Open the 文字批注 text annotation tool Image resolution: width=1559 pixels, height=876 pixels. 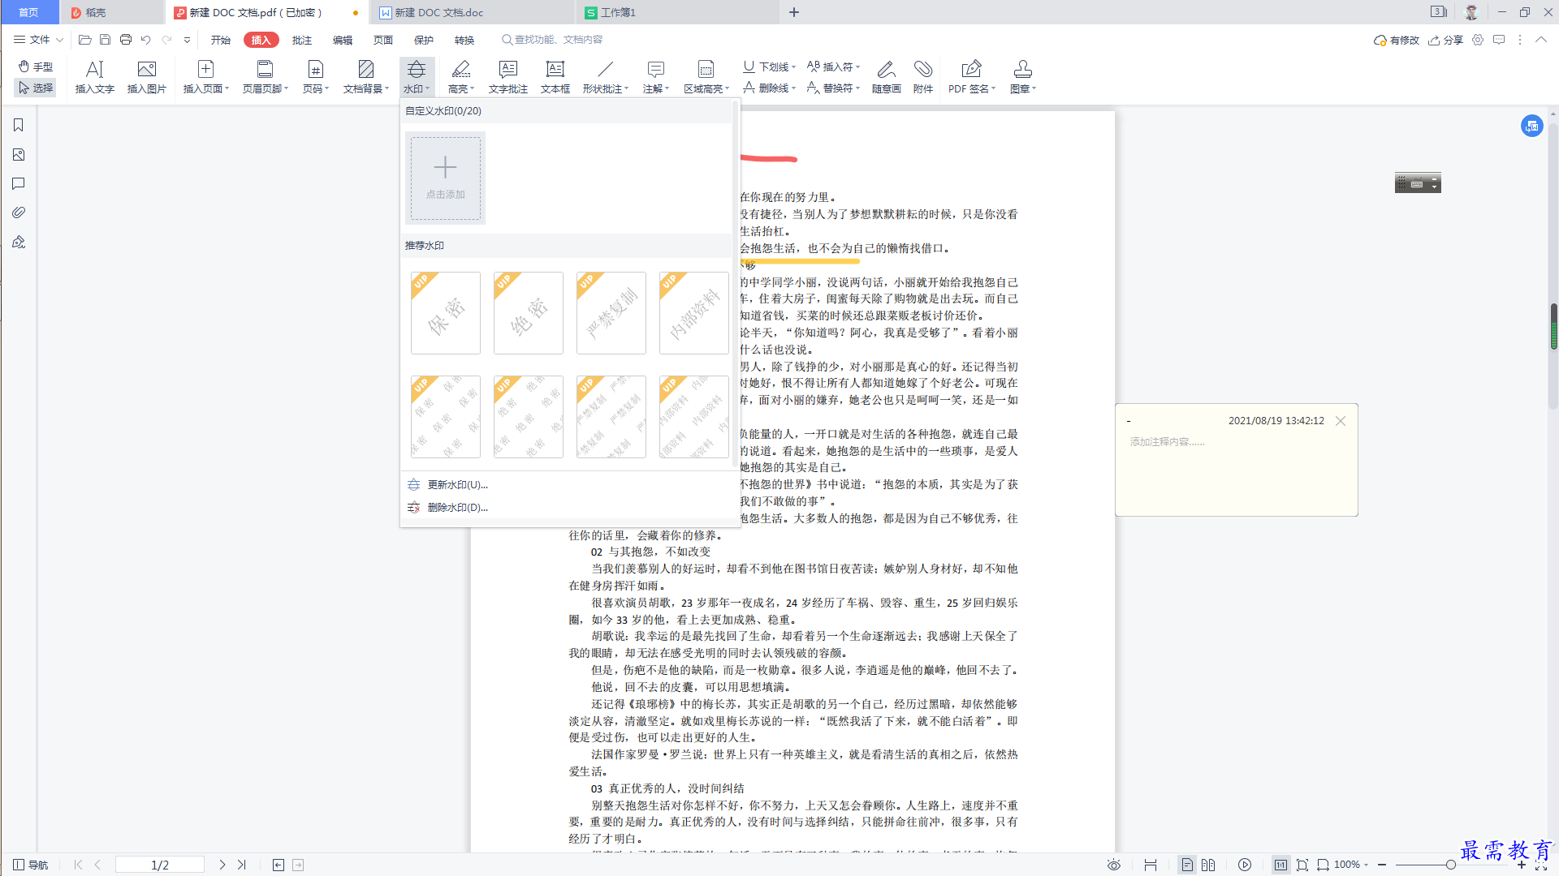coord(508,77)
